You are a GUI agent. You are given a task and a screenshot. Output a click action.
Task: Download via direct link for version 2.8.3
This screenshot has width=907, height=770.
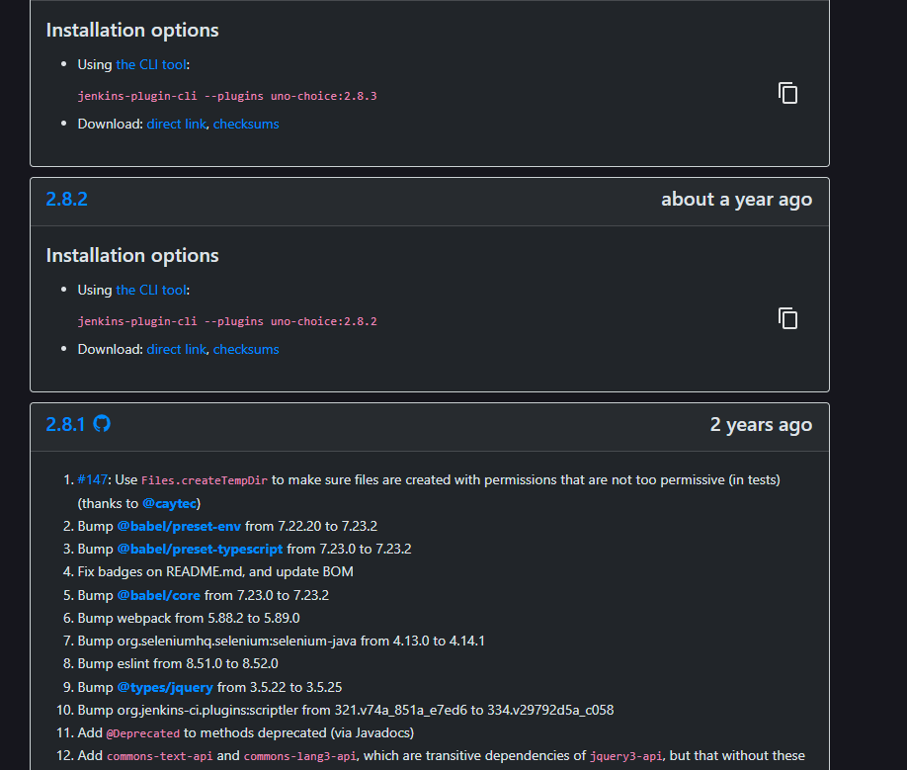[176, 124]
